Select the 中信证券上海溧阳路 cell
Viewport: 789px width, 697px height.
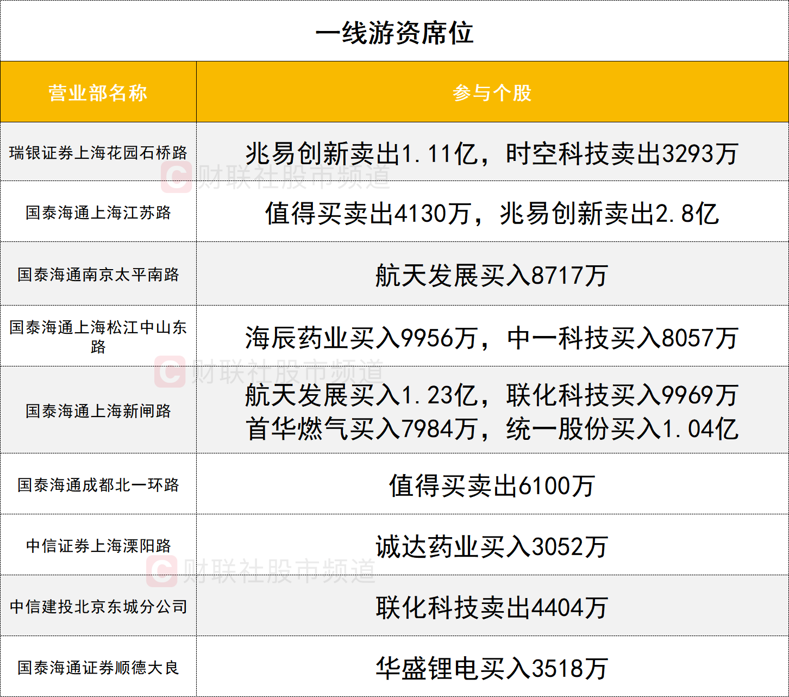point(98,545)
